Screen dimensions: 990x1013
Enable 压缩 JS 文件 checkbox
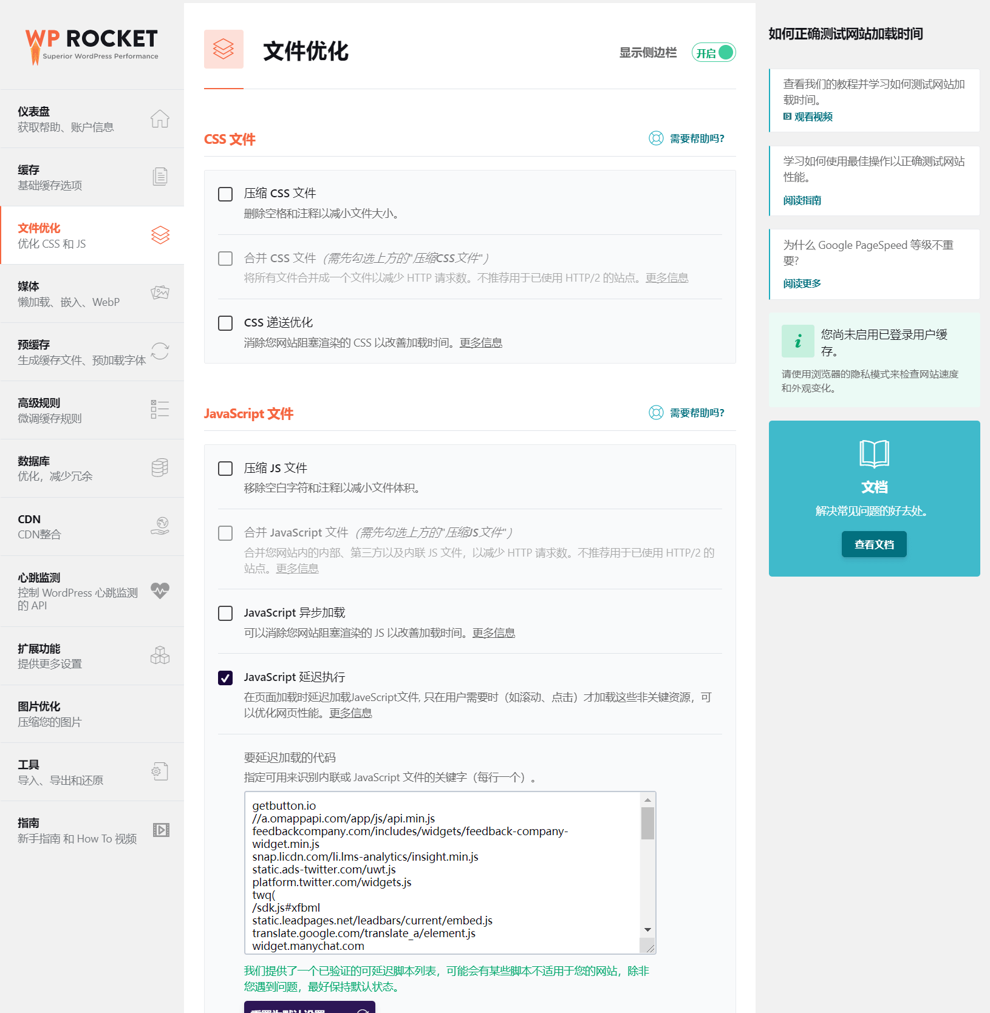(225, 469)
